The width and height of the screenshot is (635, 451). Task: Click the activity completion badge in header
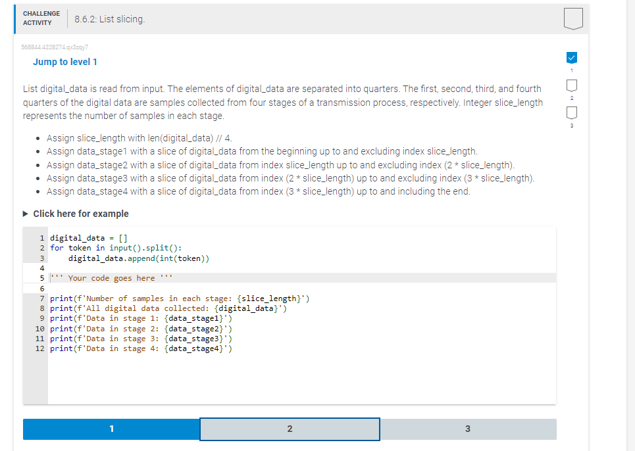point(573,18)
